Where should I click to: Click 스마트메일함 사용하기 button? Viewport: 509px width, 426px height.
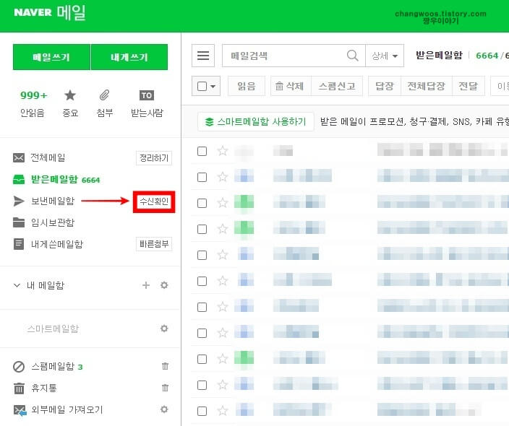pos(256,121)
